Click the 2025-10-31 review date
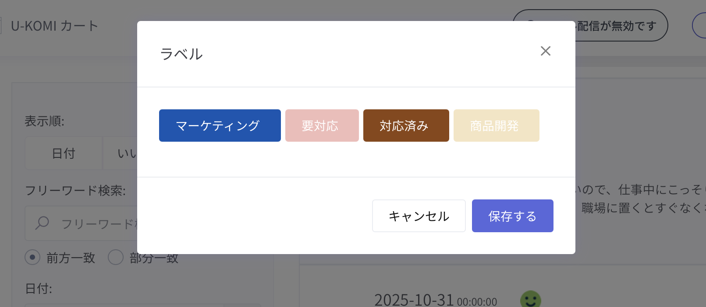This screenshot has height=307, width=706. click(x=414, y=300)
